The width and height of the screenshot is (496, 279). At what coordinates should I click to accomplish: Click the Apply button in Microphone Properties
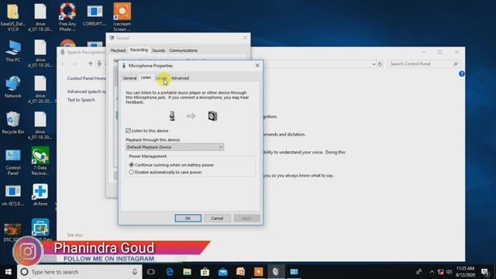coord(246,219)
